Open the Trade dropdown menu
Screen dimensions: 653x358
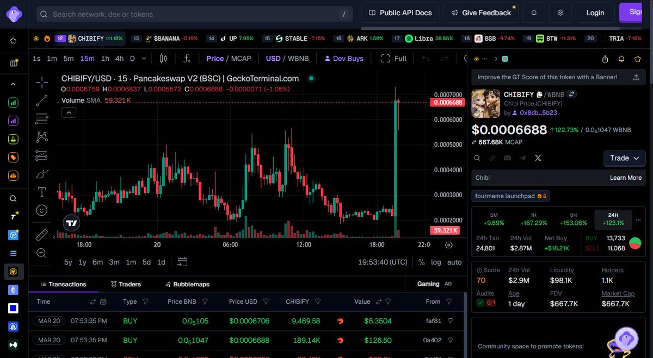click(624, 158)
